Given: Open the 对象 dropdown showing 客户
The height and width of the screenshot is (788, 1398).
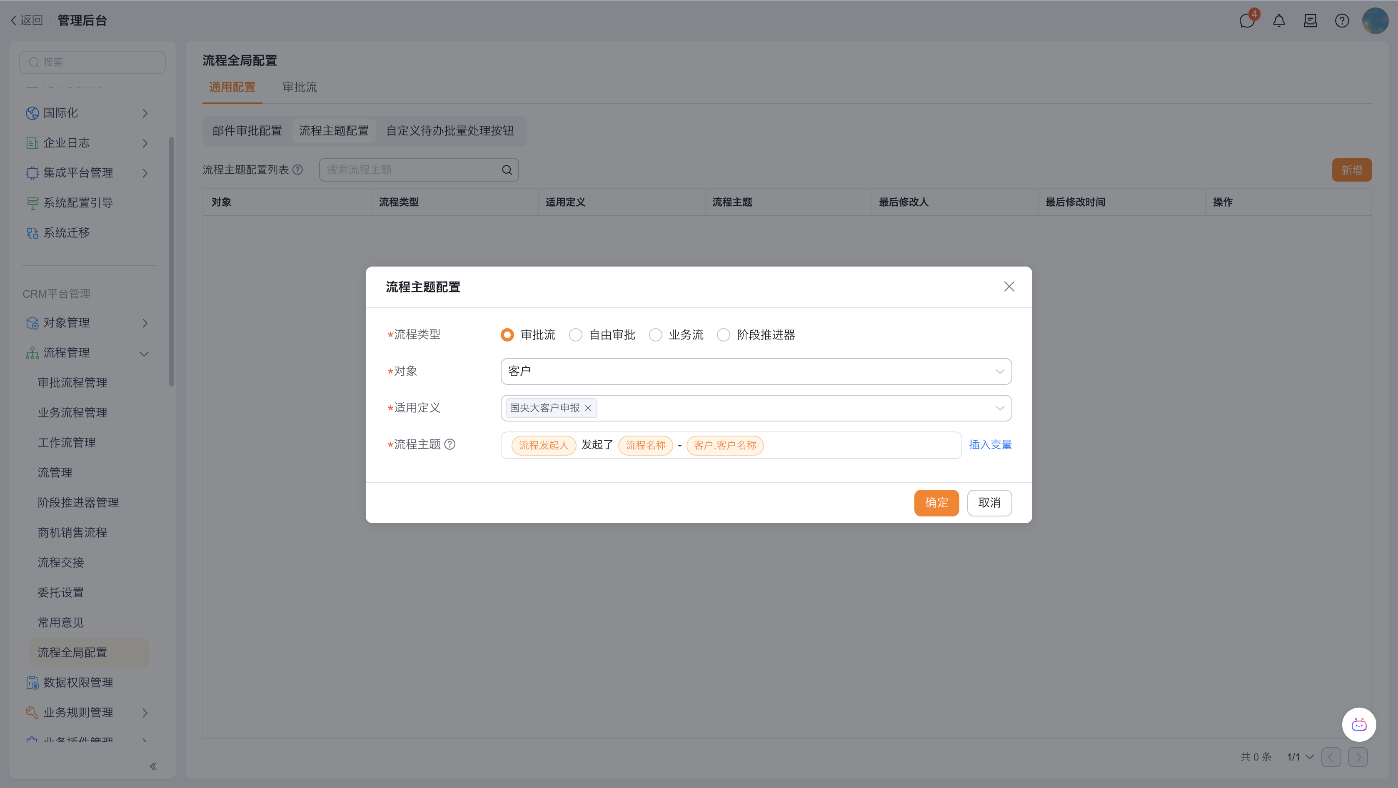Looking at the screenshot, I should pyautogui.click(x=755, y=371).
